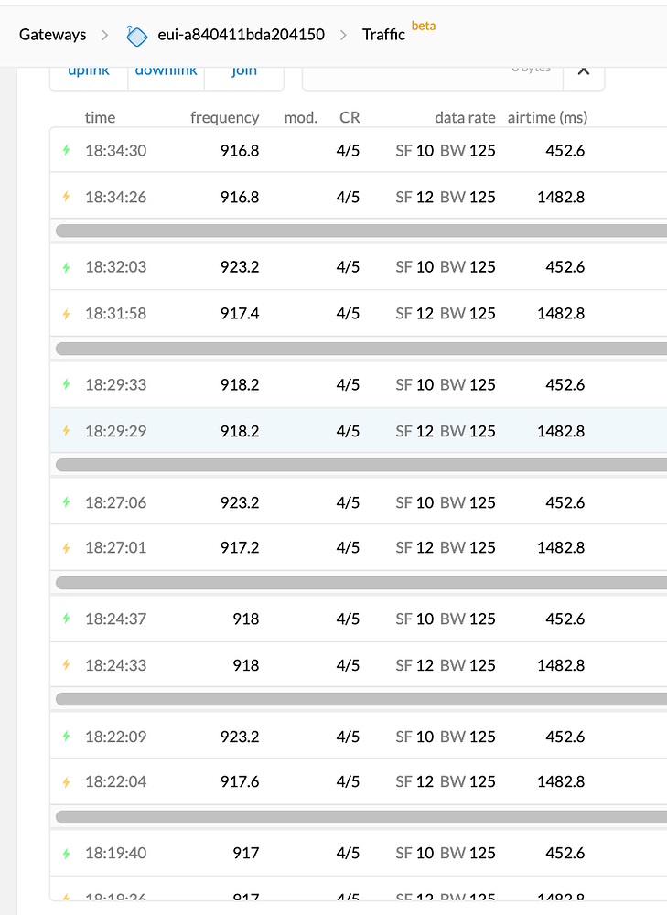The image size is (667, 915).
Task: Toggle the downlink filter
Action: coord(166,72)
